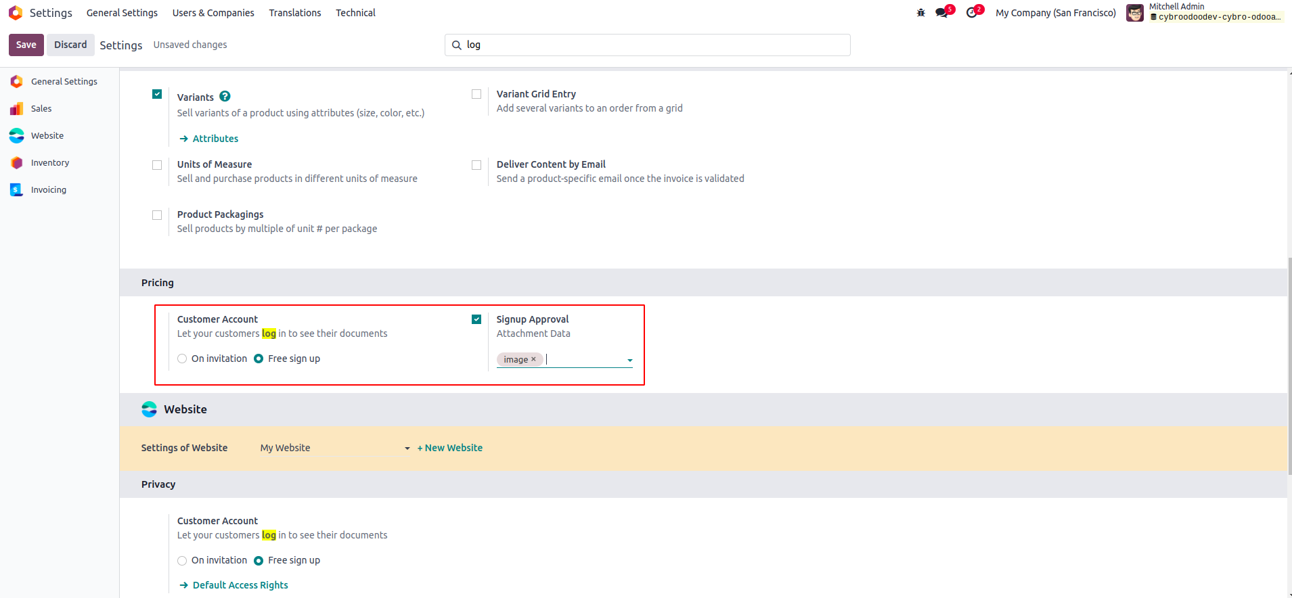Open the debug bug icon menu
This screenshot has width=1292, height=598.
click(x=920, y=13)
